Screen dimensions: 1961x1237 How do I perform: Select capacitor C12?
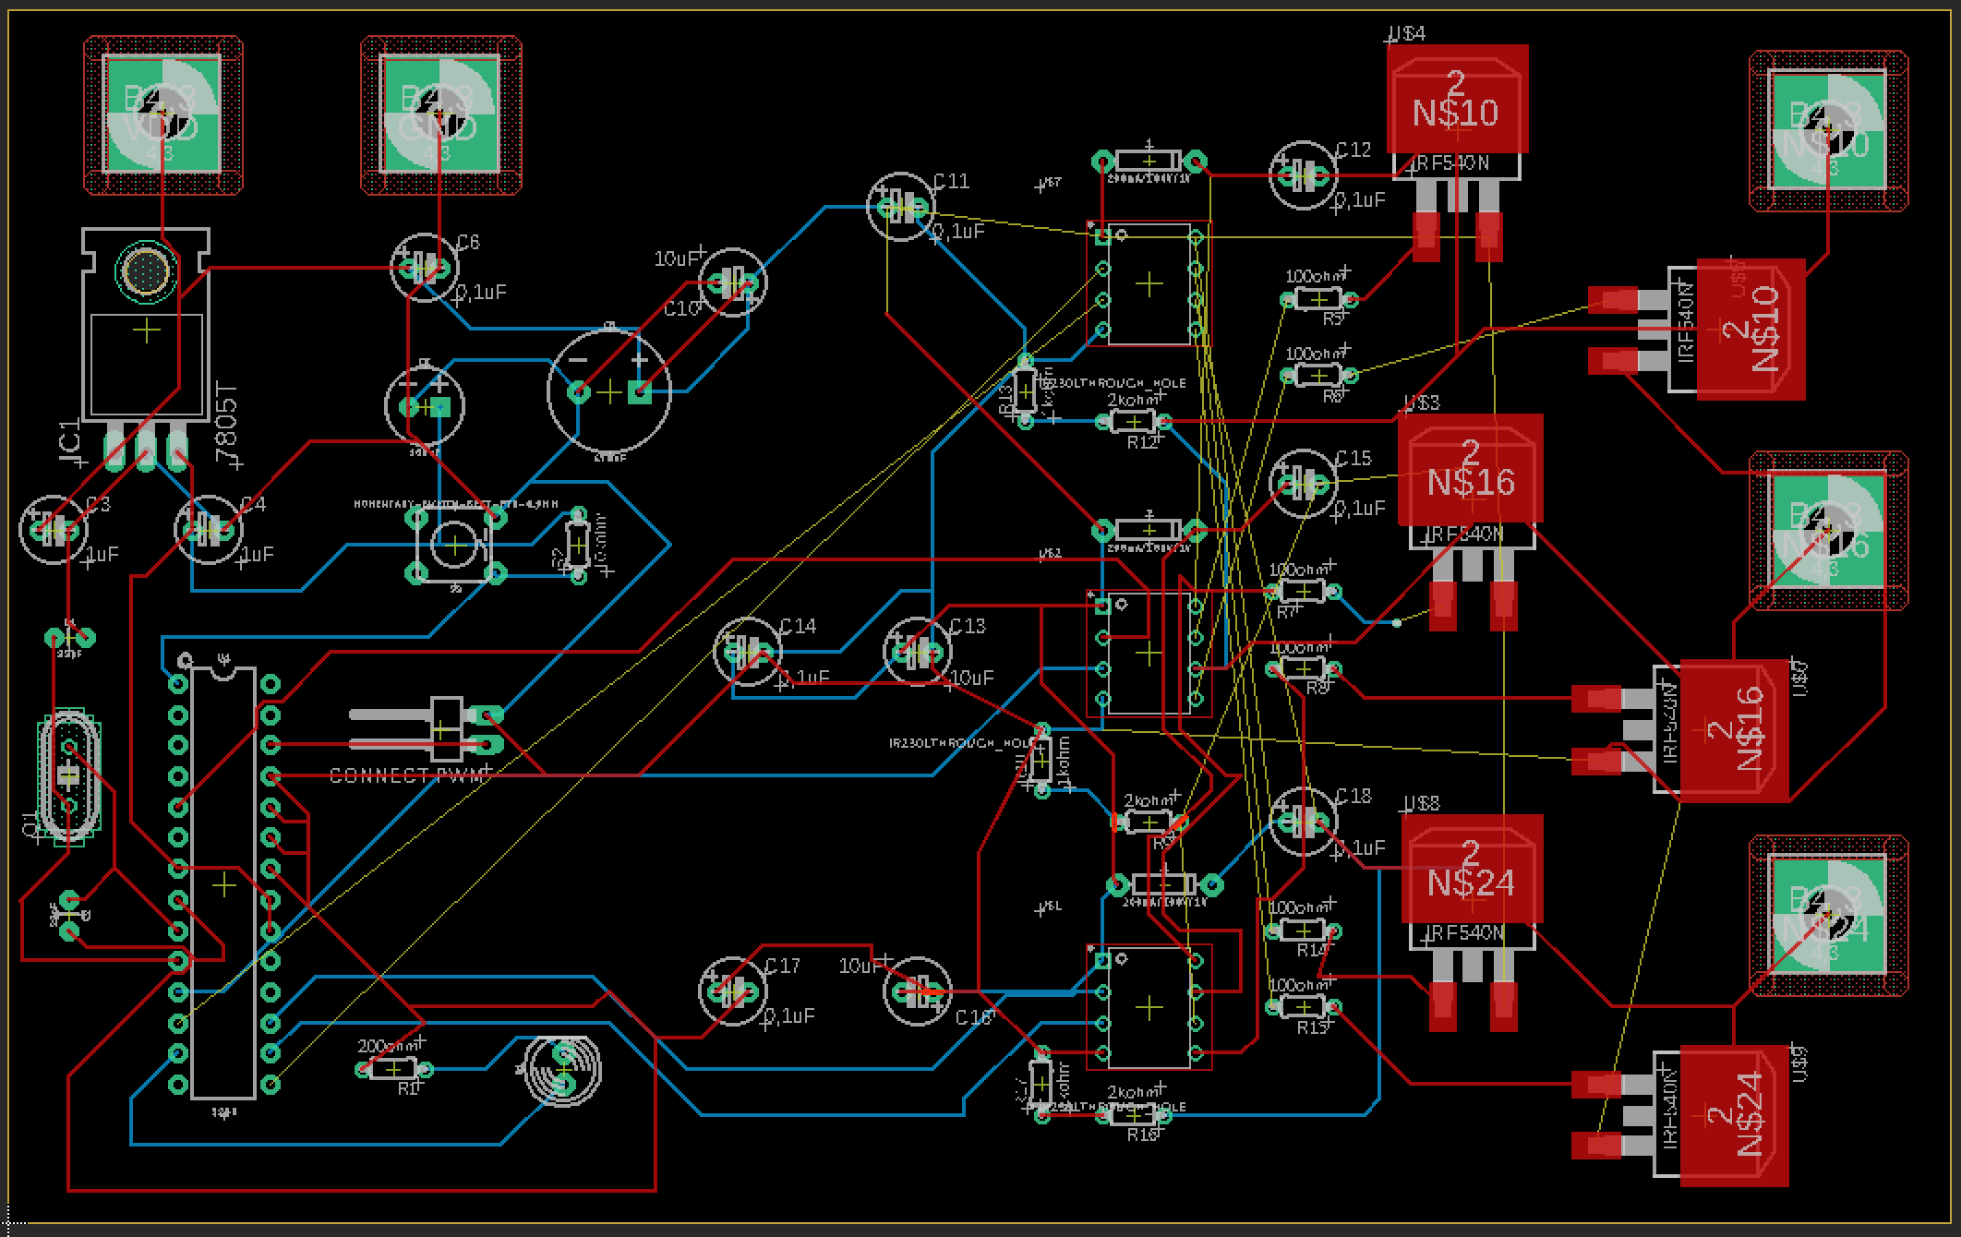(1303, 174)
